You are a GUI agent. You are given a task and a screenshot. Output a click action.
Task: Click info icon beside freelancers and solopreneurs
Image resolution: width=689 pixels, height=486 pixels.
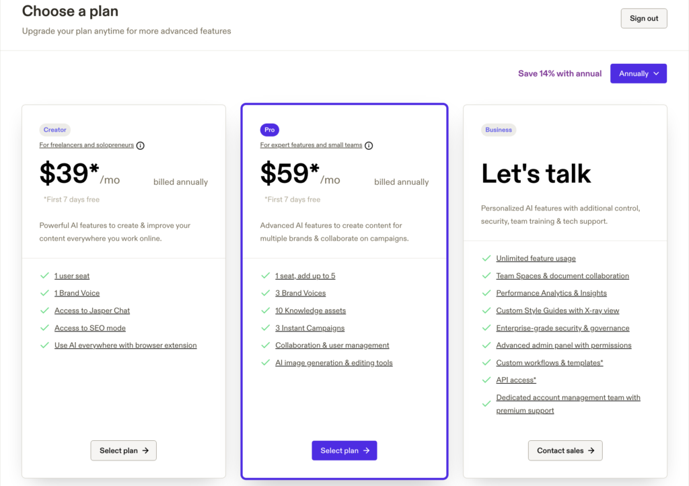[x=141, y=145]
